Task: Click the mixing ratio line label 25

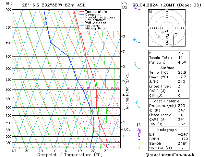Action: [117, 88]
